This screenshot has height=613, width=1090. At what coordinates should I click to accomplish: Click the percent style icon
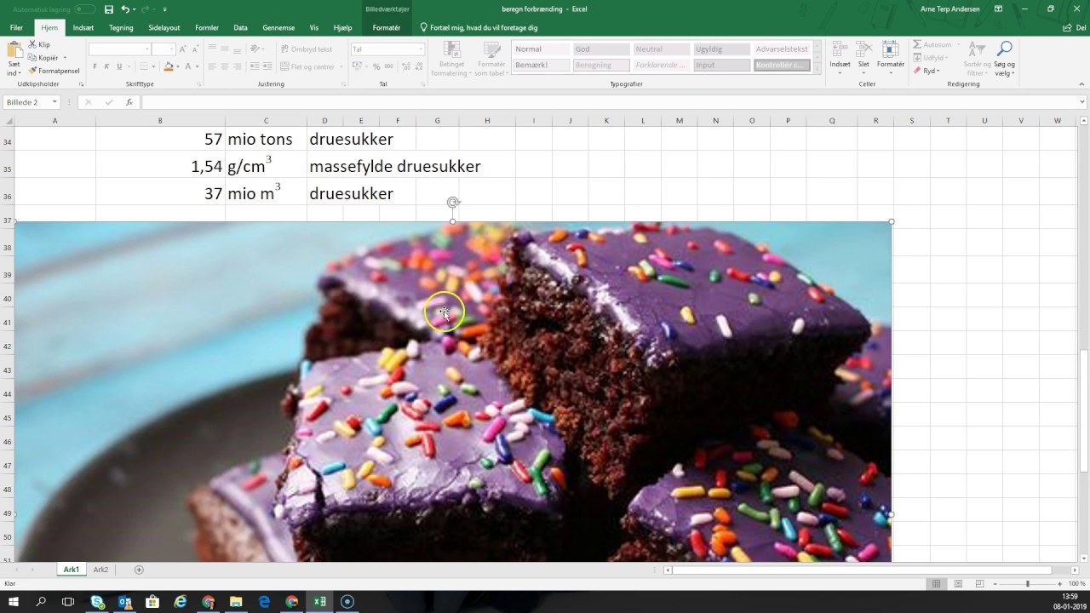(x=376, y=66)
